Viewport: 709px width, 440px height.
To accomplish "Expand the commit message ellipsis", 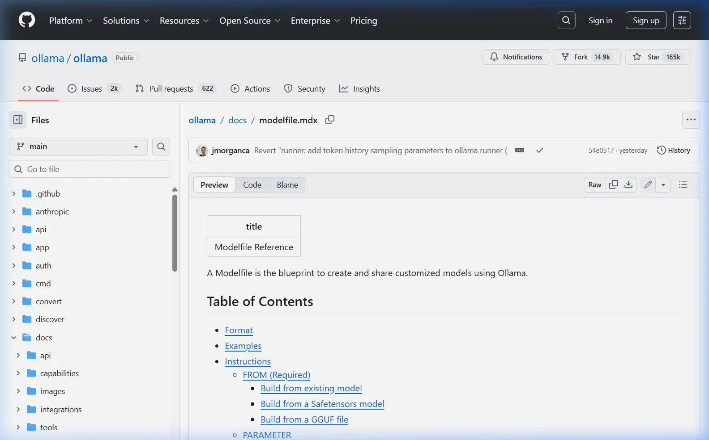I will tap(520, 150).
